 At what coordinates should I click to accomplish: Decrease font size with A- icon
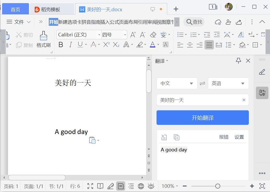[143, 35]
